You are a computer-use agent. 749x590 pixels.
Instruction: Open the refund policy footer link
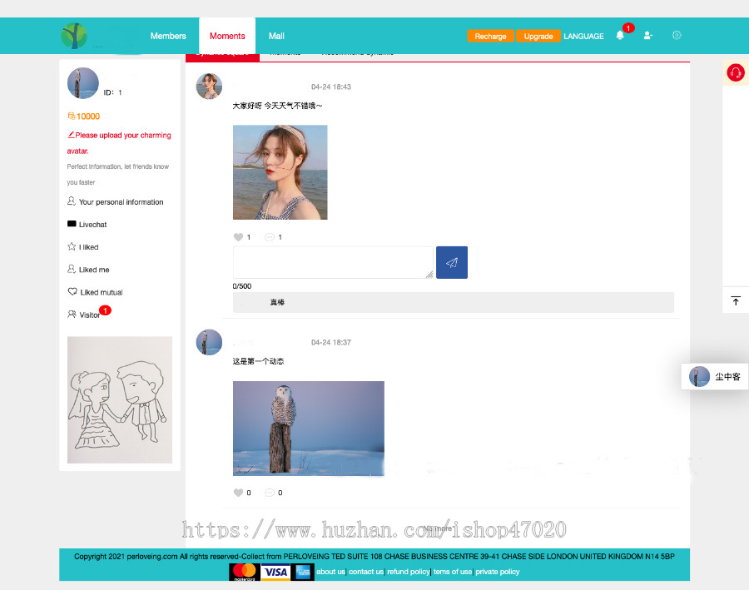pyautogui.click(x=409, y=572)
